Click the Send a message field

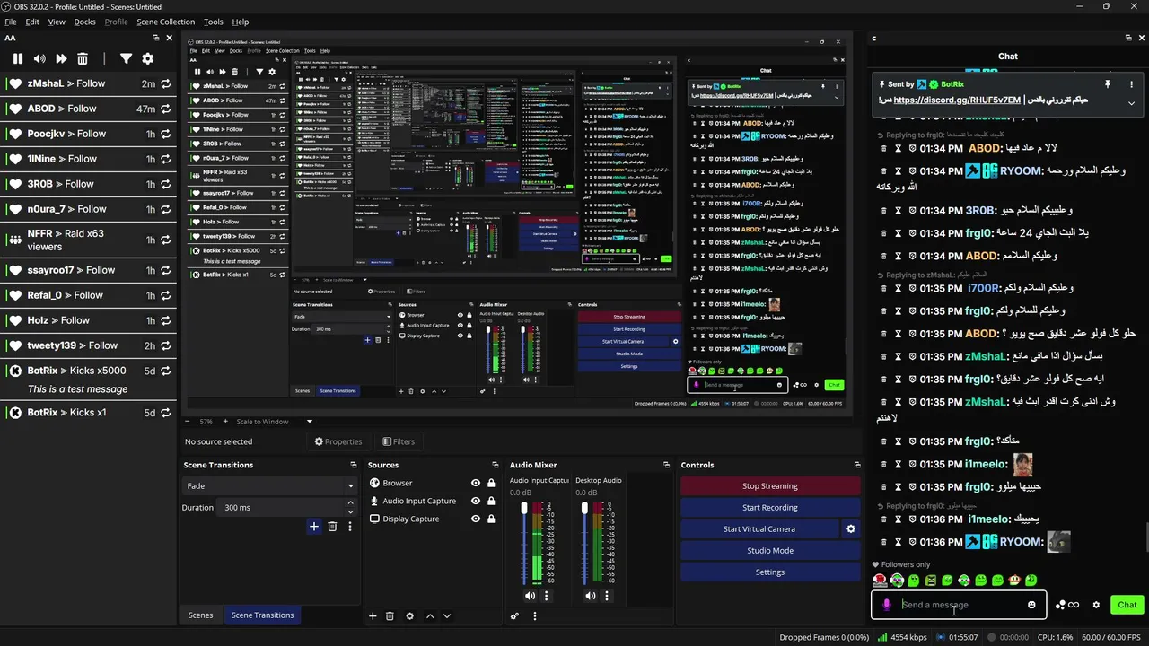(960, 605)
